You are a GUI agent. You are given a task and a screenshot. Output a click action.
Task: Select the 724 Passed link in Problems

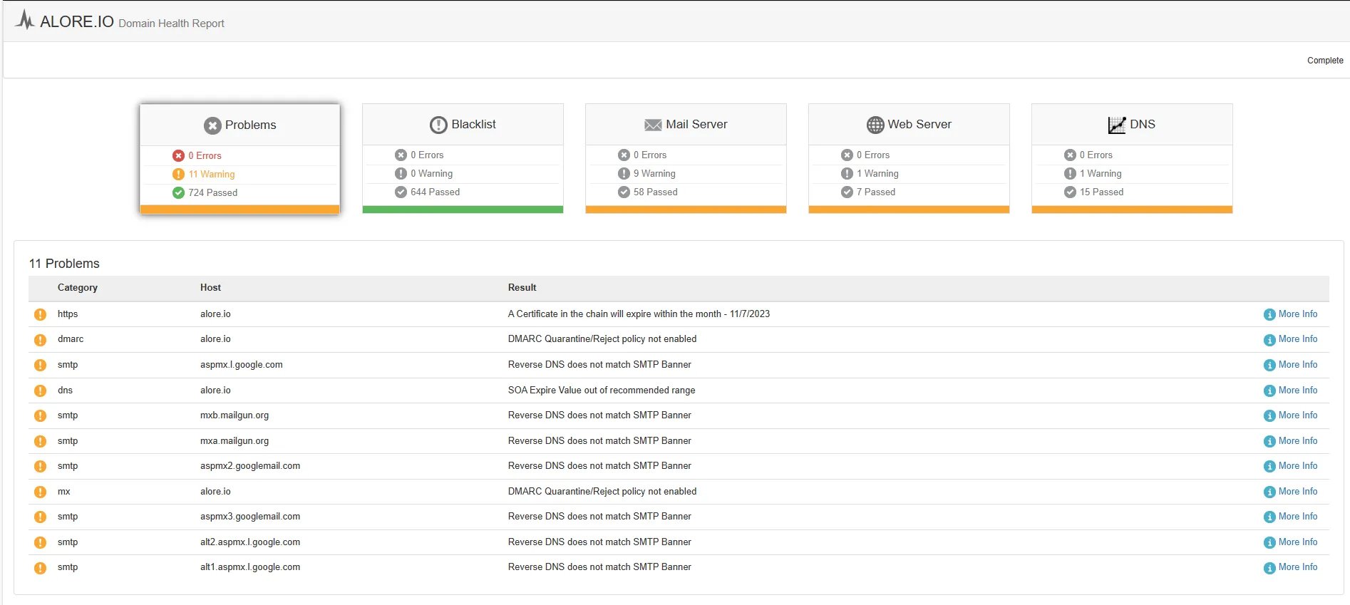(212, 192)
